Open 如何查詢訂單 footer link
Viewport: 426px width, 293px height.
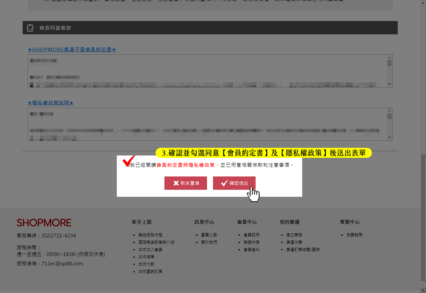pos(150,272)
